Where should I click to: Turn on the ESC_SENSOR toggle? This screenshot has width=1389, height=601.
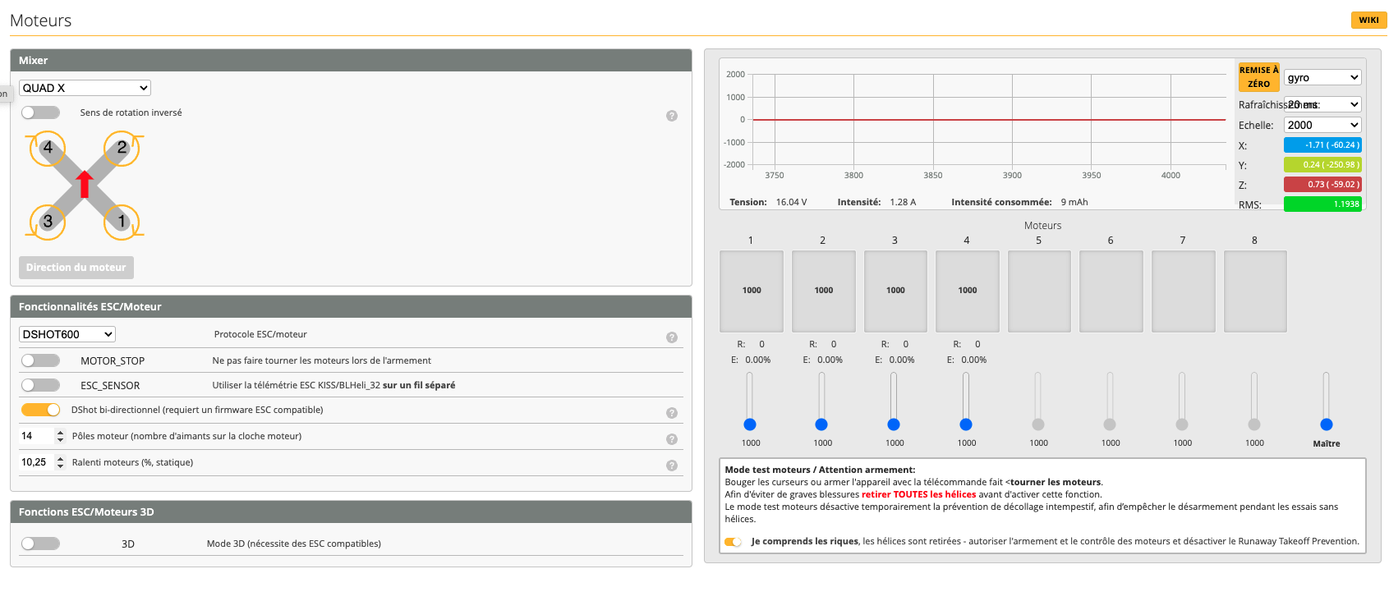[40, 385]
